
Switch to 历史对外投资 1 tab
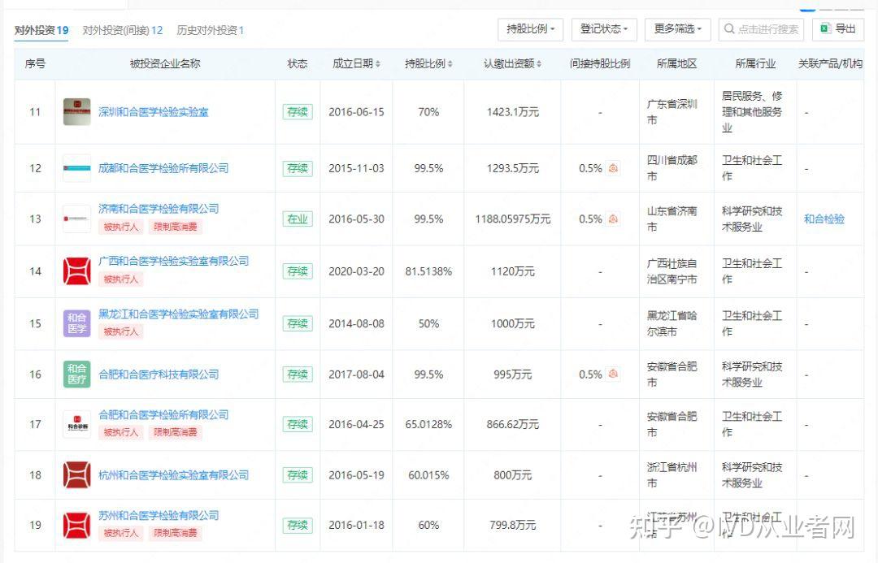click(x=211, y=30)
